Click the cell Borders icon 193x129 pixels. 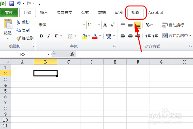(70, 36)
